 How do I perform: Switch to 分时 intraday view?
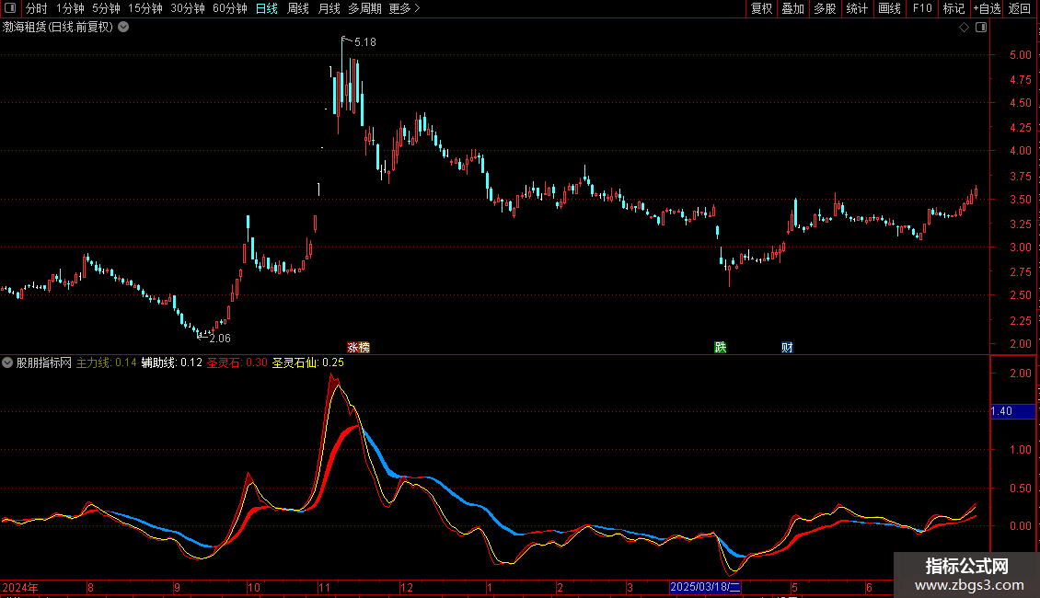(x=37, y=8)
